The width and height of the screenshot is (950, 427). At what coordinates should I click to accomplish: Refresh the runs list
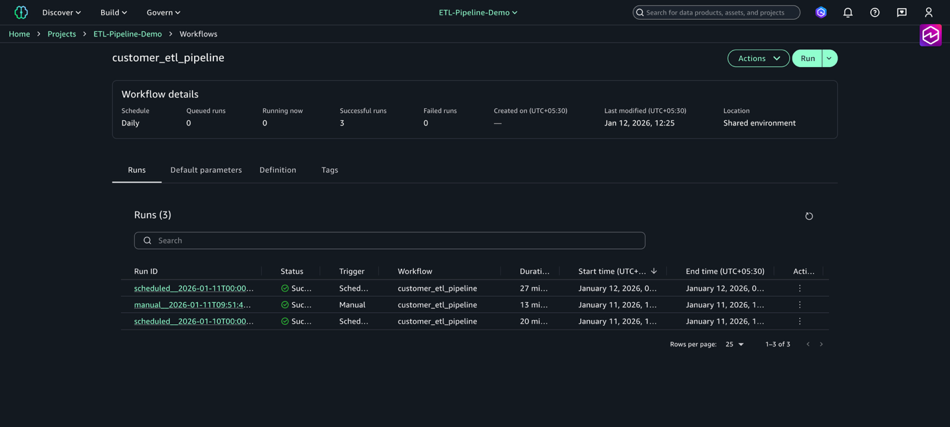808,216
